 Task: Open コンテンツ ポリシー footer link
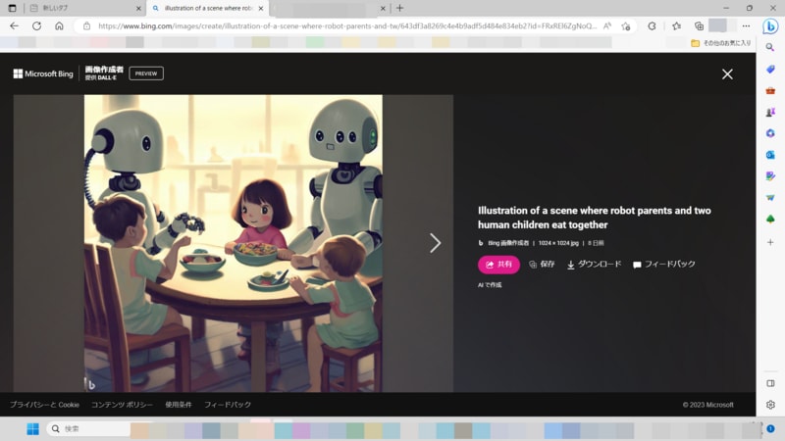[122, 405]
